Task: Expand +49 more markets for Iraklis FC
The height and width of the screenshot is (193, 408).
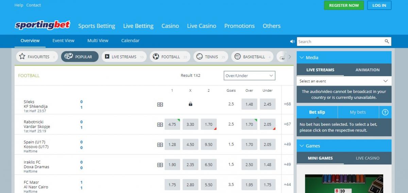Action: pyautogui.click(x=287, y=164)
